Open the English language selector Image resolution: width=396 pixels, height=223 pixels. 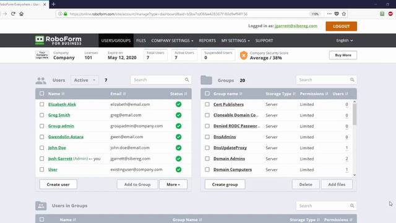pyautogui.click(x=345, y=40)
